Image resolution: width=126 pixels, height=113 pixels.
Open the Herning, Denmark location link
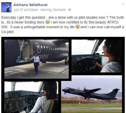coord(53,10)
